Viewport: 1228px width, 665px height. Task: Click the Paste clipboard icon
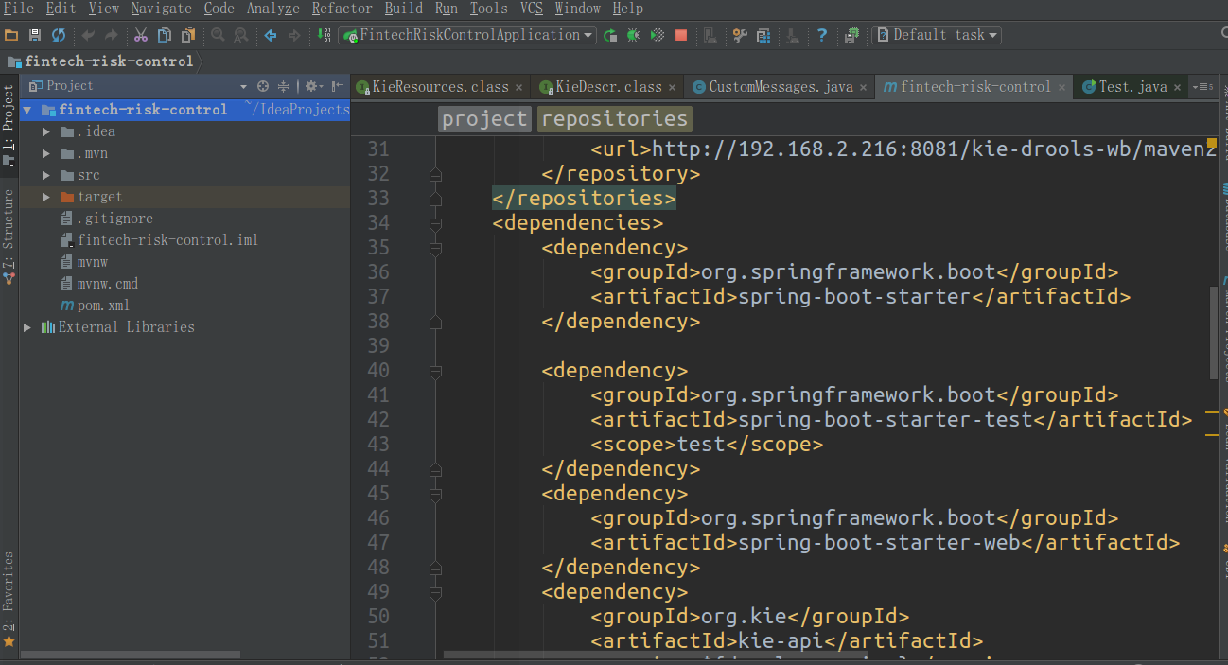point(188,35)
